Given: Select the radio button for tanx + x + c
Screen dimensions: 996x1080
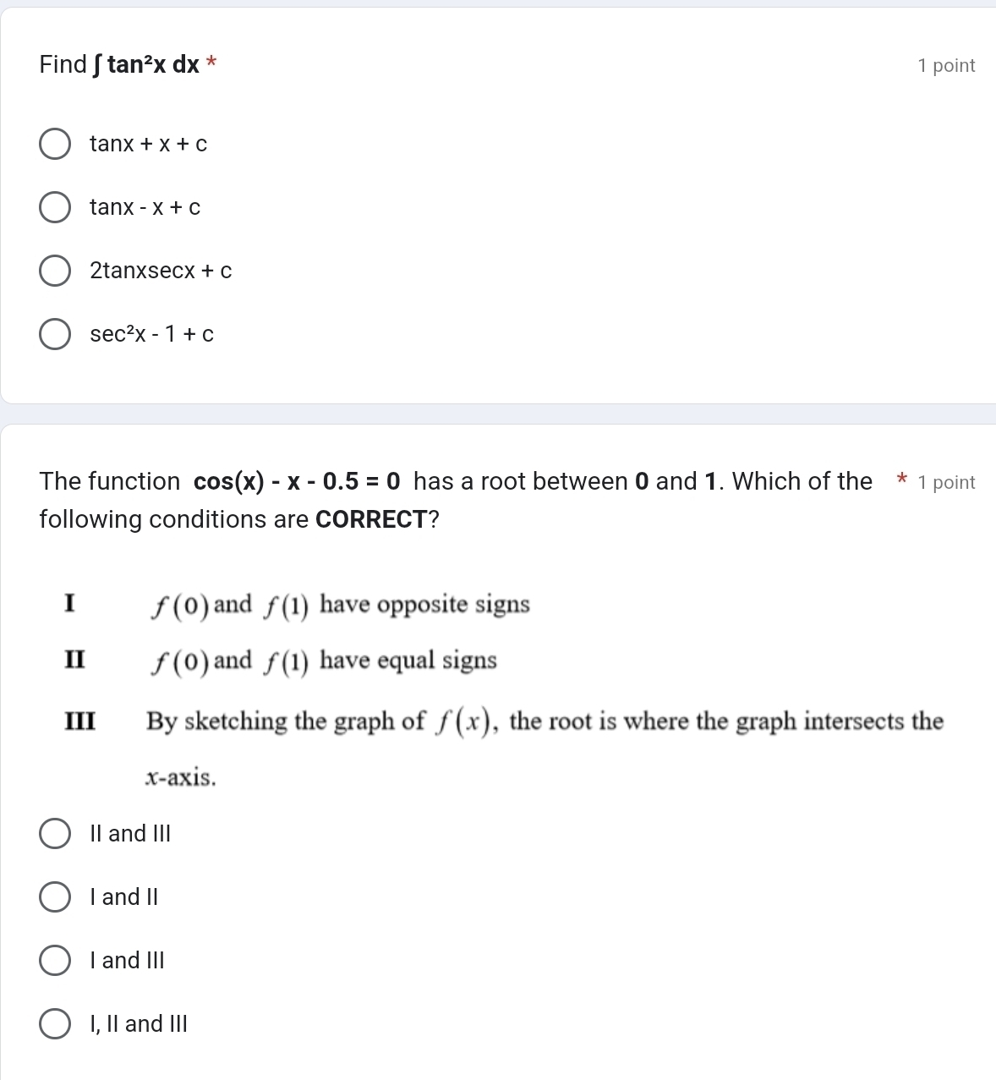Looking at the screenshot, I should 55,145.
